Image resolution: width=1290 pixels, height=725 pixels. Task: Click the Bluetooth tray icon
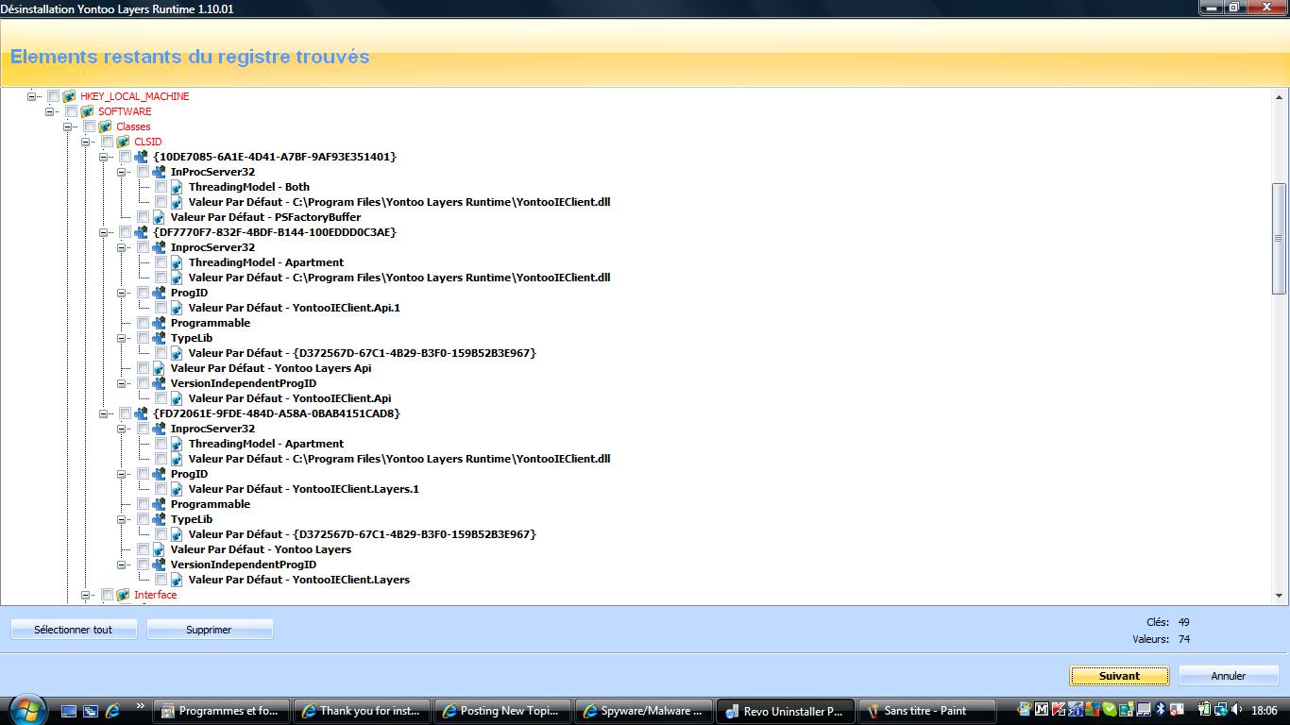coord(1161,710)
